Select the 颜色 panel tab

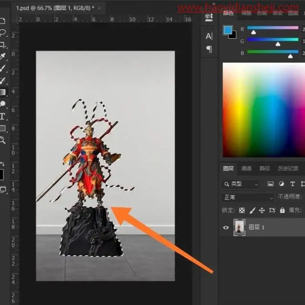coord(228,13)
